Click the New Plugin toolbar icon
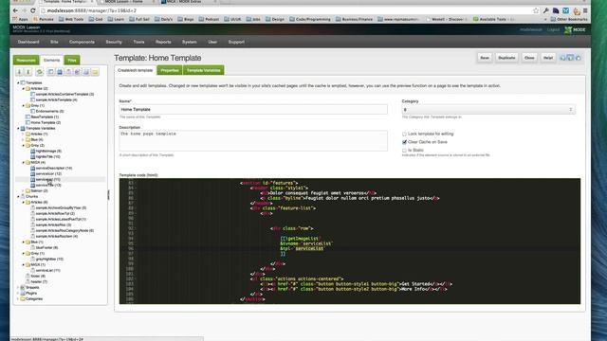This screenshot has height=341, width=607. [86, 72]
